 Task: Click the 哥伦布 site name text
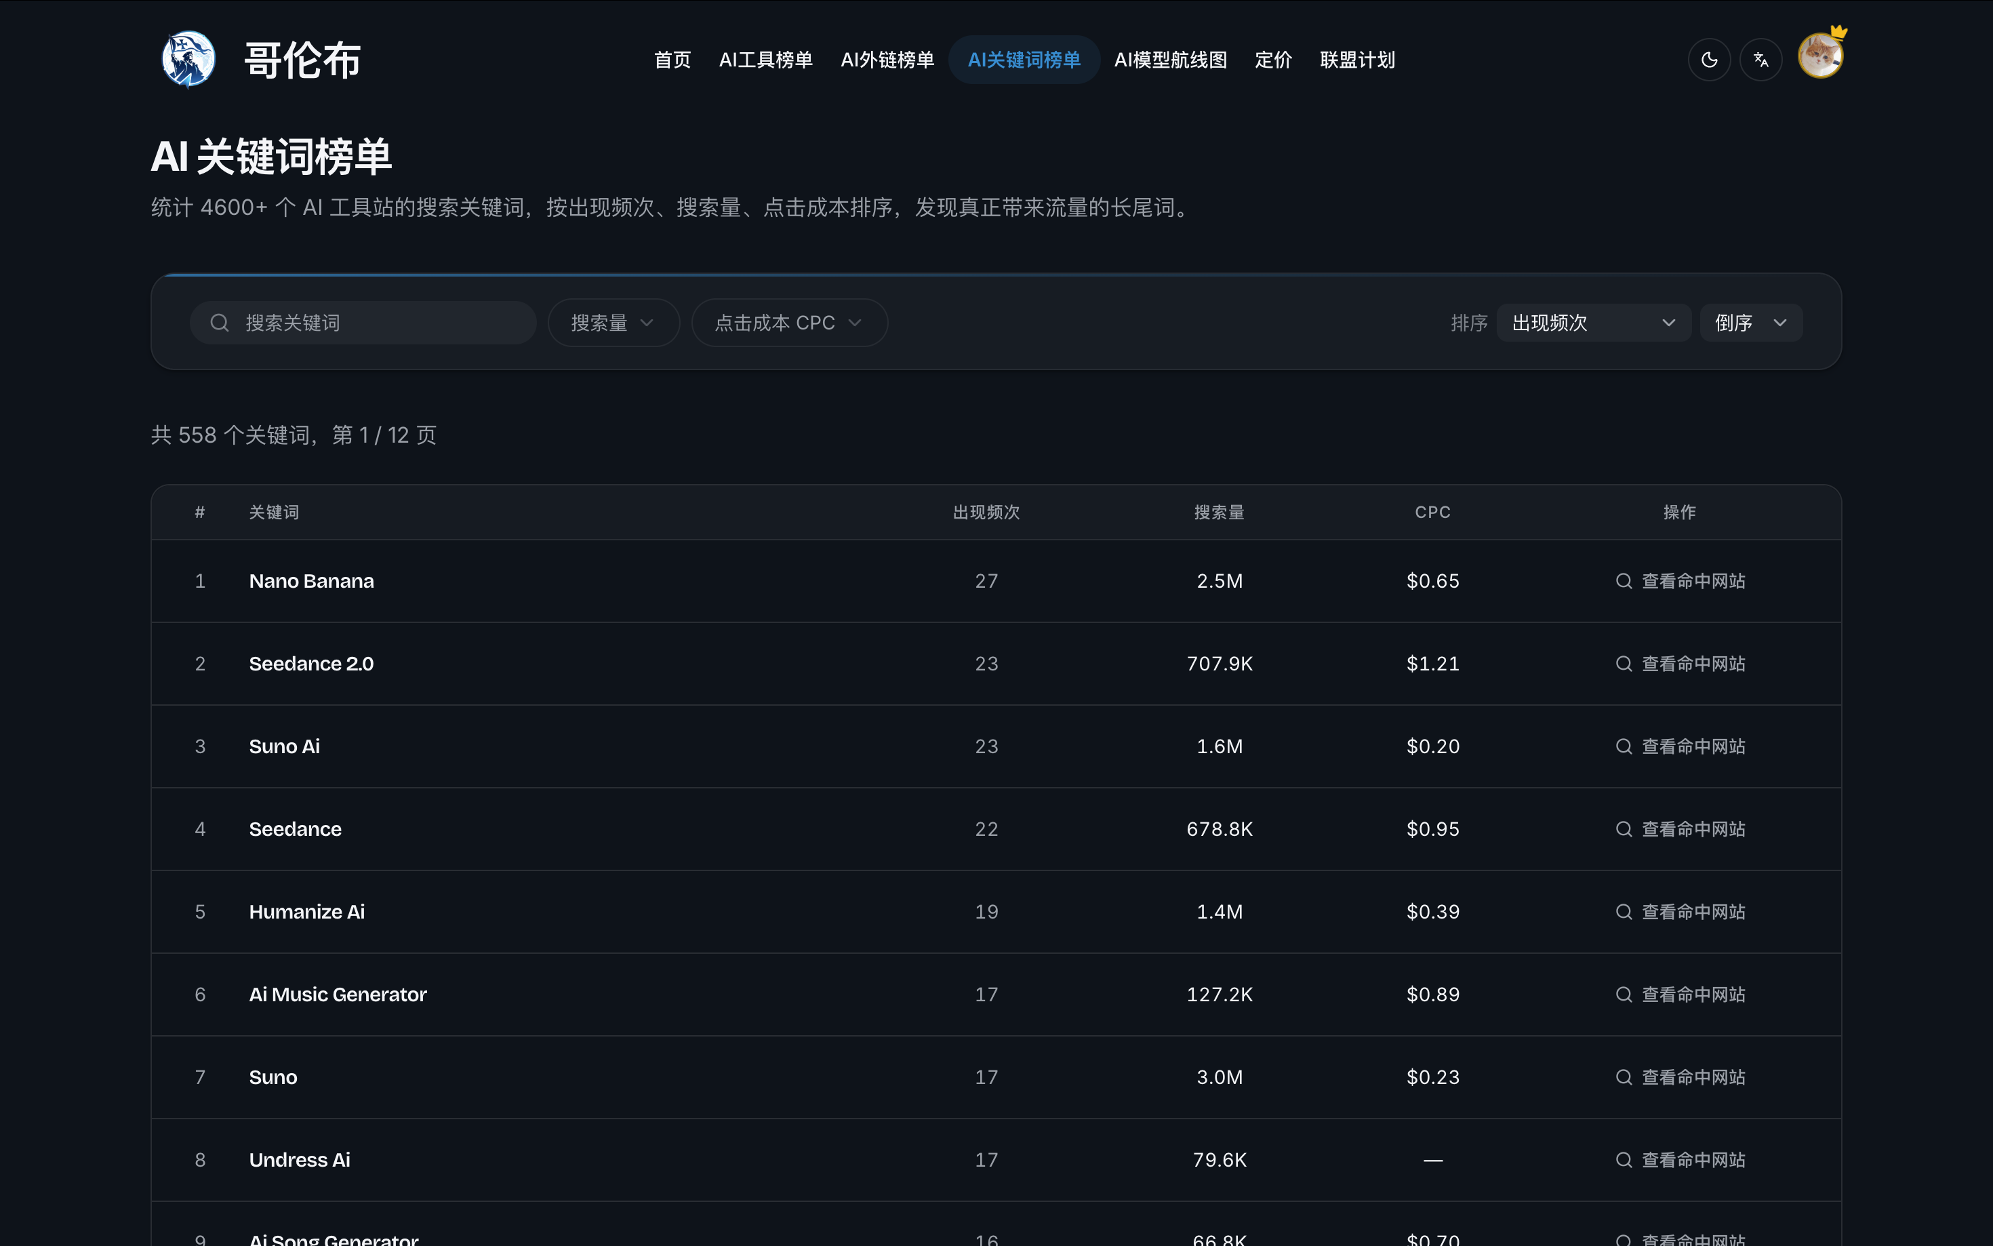(x=302, y=60)
